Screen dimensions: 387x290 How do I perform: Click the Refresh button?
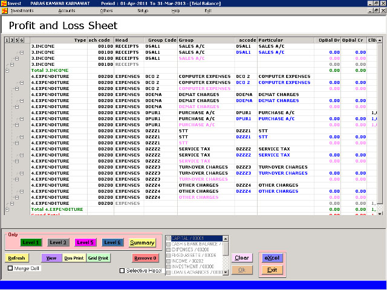pos(16,258)
